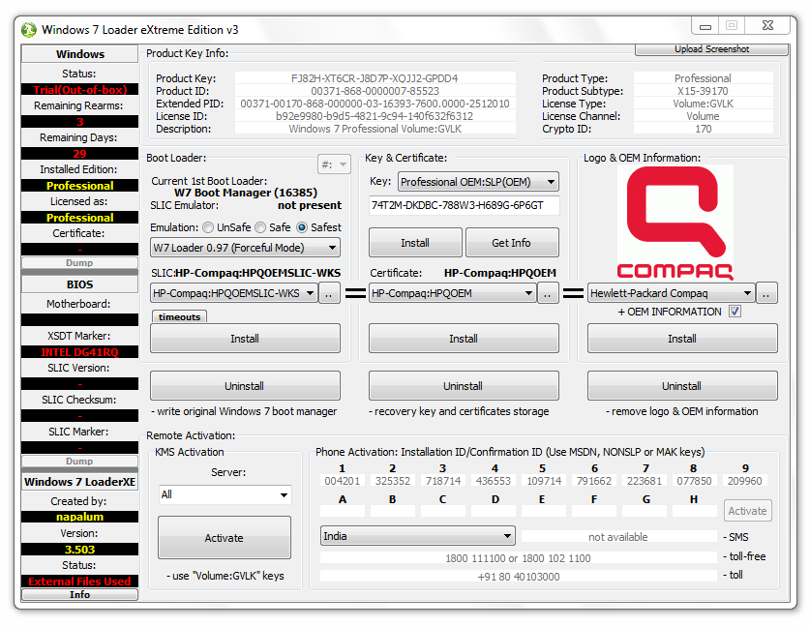
Task: Click Uninstall for key and certificates storage
Action: pos(464,386)
